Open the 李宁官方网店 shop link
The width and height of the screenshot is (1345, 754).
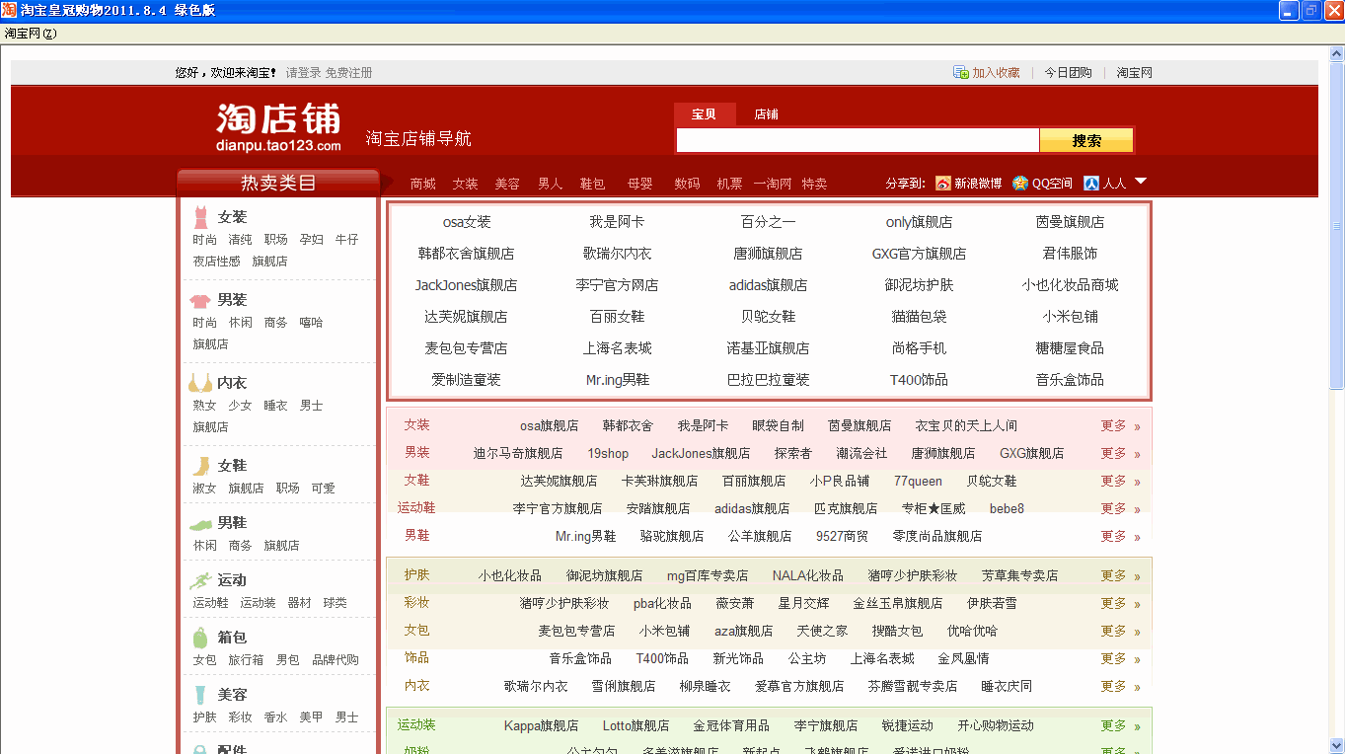click(x=617, y=285)
